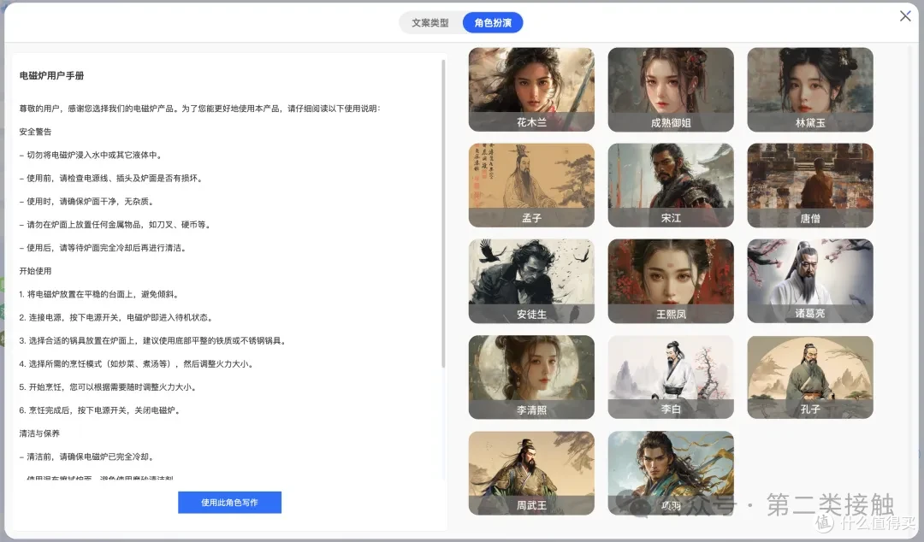Close the dialog with the X icon
This screenshot has width=924, height=542.
point(905,16)
